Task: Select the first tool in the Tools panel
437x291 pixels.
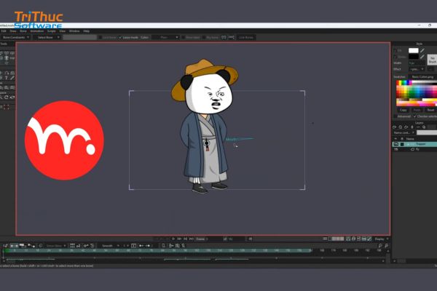Action: tap(3, 55)
